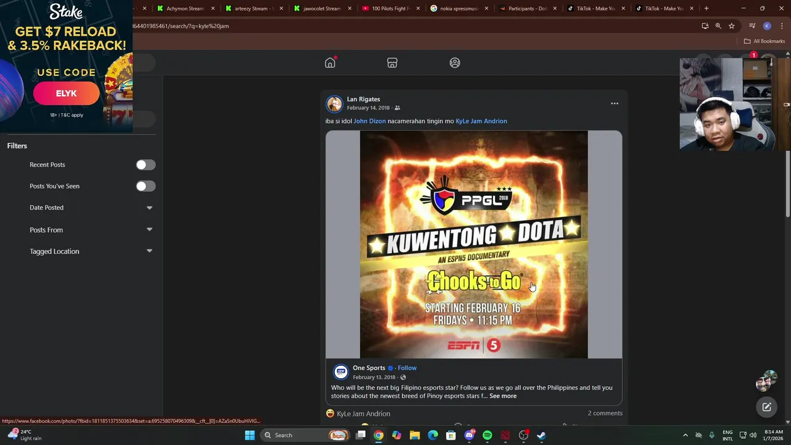
Task: Open Task View on the taskbar
Action: [361, 435]
